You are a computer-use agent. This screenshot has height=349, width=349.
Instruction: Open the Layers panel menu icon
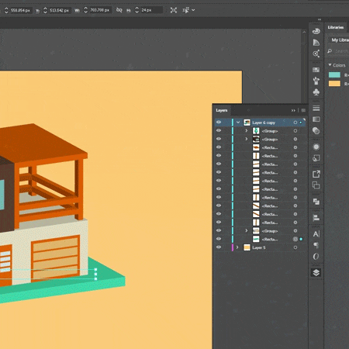303,110
